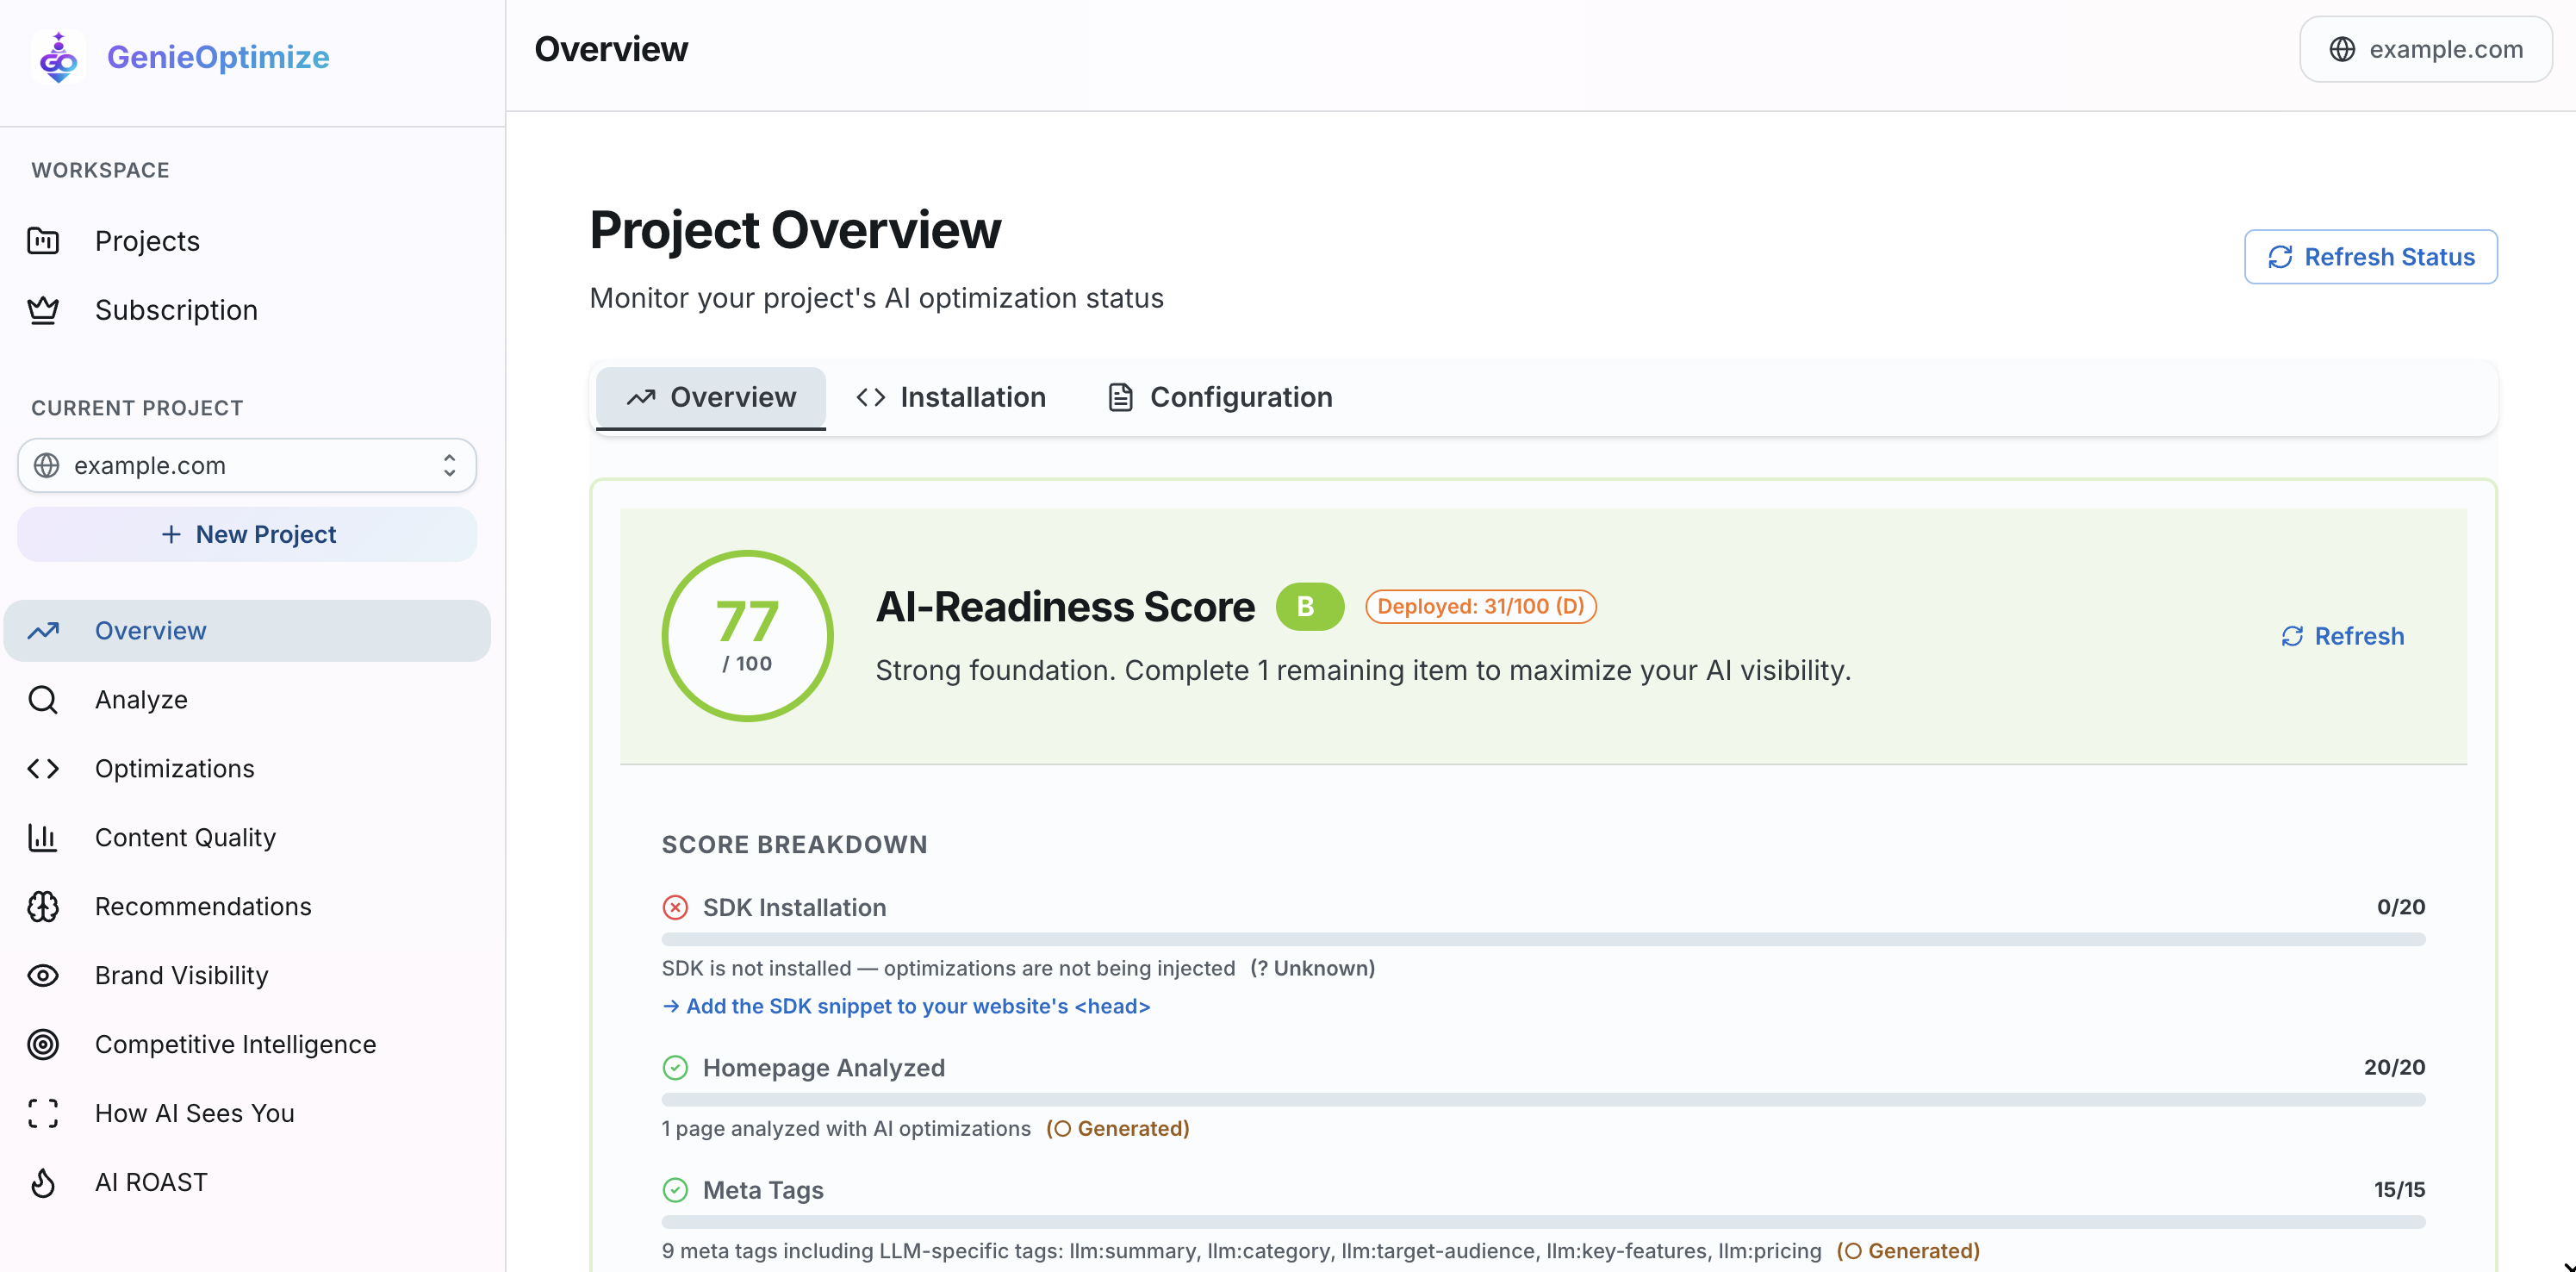Select the Analyze magnifier icon
The height and width of the screenshot is (1272, 2576).
click(x=42, y=699)
